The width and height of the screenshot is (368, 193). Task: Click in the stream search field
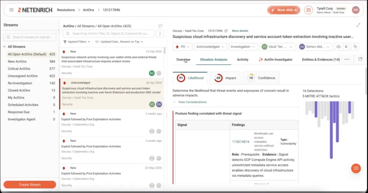(x=30, y=37)
